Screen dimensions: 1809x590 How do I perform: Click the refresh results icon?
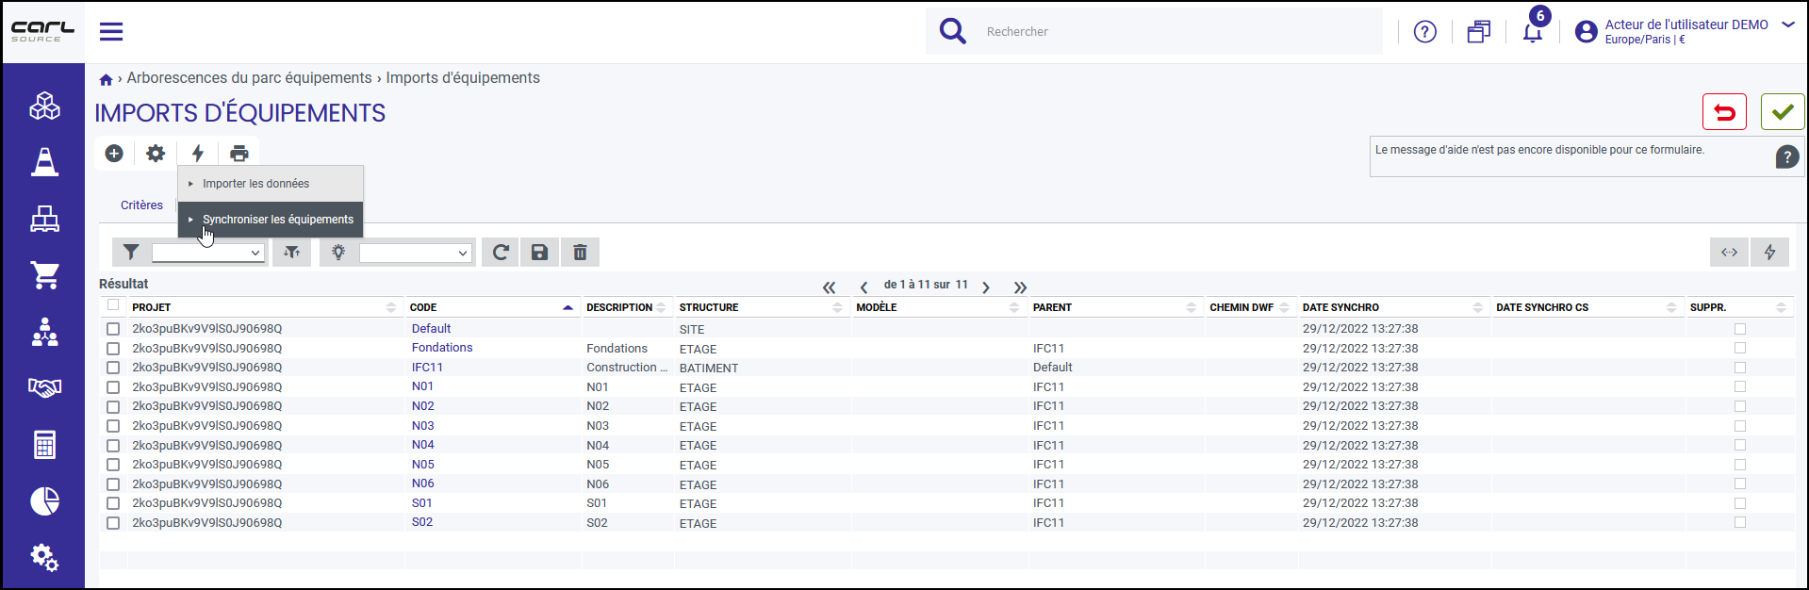point(501,253)
